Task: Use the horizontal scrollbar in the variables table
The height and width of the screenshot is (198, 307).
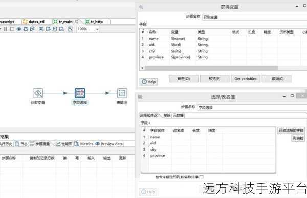Action: pos(211,68)
